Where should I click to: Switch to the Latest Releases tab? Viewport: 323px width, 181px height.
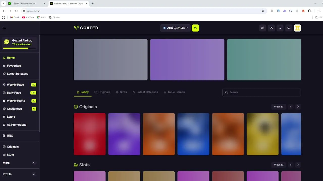coord(145,92)
